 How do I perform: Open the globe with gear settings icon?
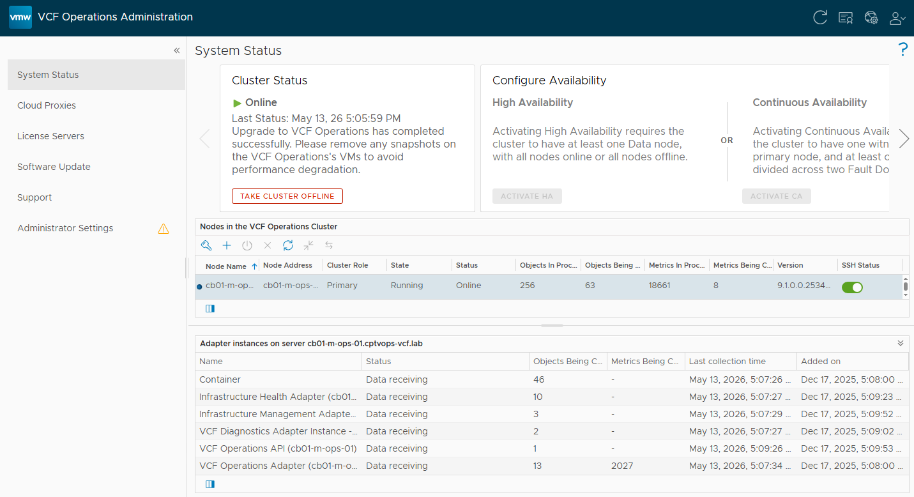click(x=871, y=18)
